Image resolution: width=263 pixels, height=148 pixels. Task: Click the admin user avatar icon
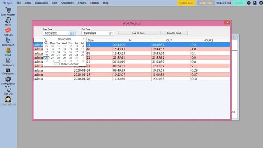pos(8,99)
